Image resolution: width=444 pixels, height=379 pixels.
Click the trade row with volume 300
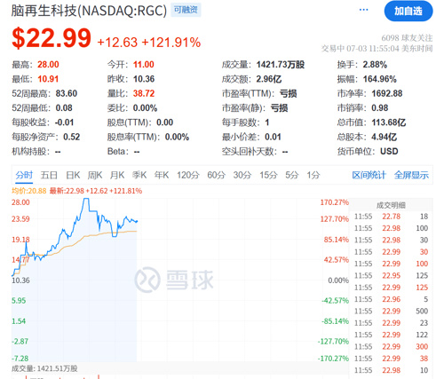point(392,347)
